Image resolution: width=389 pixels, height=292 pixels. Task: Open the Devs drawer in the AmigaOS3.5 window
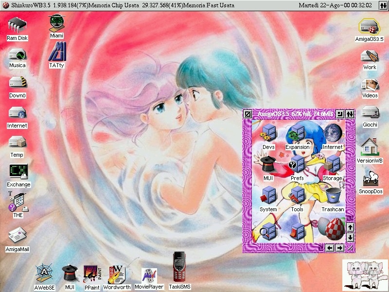pos(268,132)
